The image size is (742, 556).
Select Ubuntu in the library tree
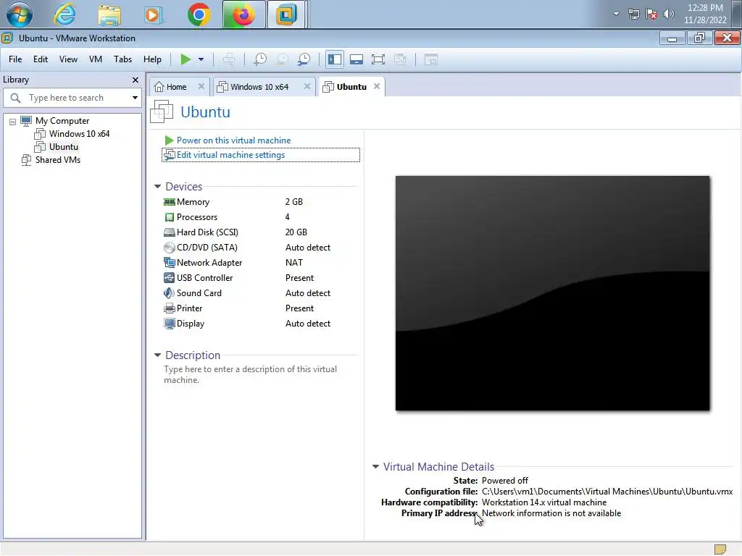point(64,147)
